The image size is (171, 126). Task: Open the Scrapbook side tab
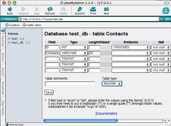click(3, 88)
